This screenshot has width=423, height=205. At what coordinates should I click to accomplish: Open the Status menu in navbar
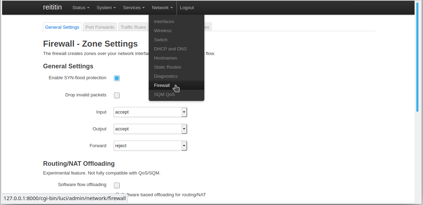tap(81, 8)
